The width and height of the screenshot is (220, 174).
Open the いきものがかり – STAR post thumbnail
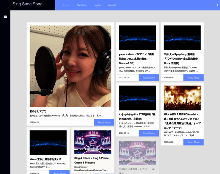pos(137,98)
